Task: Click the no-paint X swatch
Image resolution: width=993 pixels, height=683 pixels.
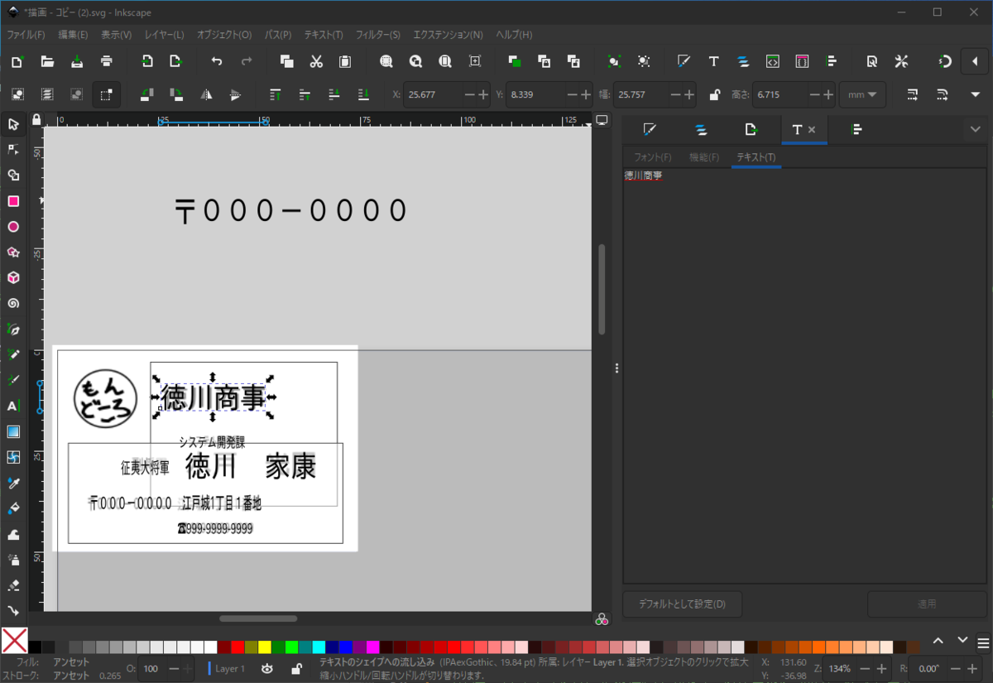Action: (14, 640)
